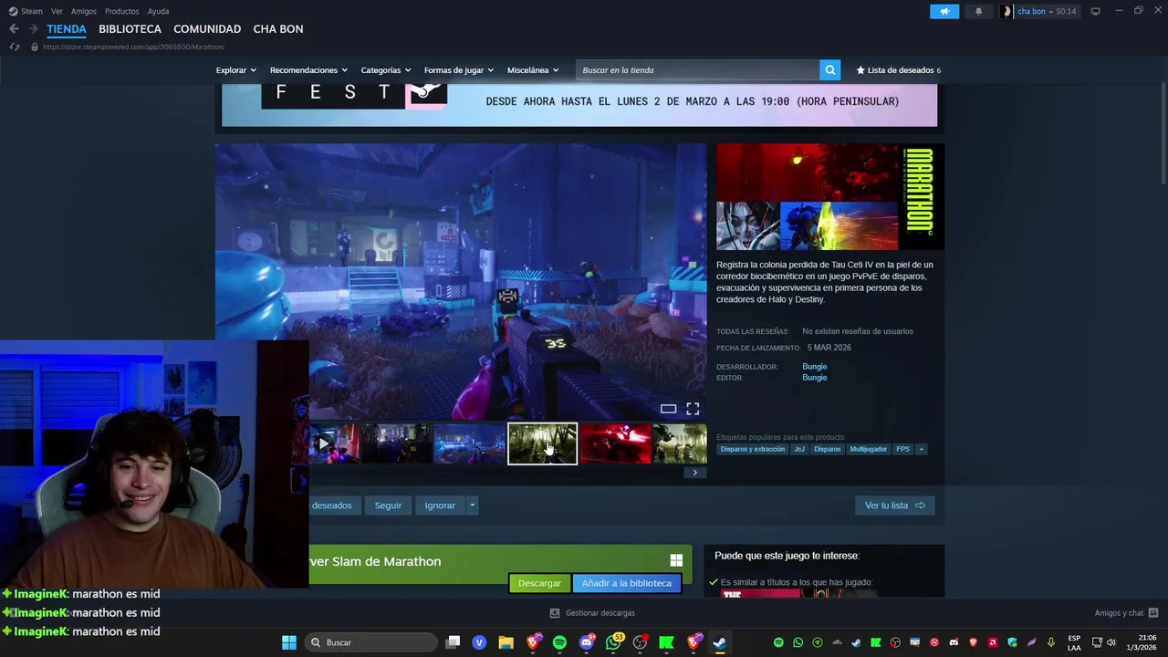1168x657 pixels.
Task: Click the microphone icon in system tray
Action: point(1051,642)
